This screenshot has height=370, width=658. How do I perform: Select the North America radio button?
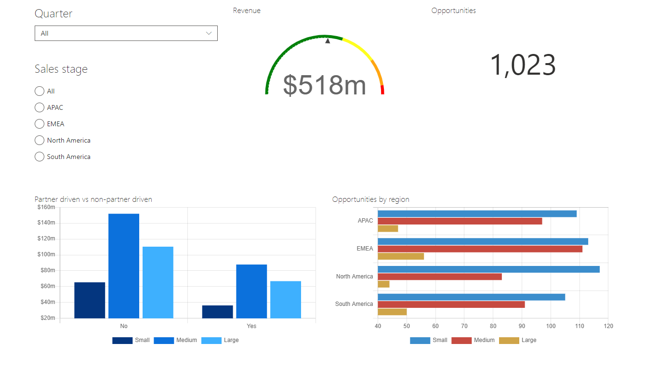pos(39,140)
